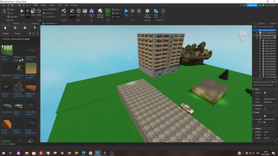The height and width of the screenshot is (156, 278).
Task: Click the Duplicate button in Clipboard
Action: [x=13, y=17]
